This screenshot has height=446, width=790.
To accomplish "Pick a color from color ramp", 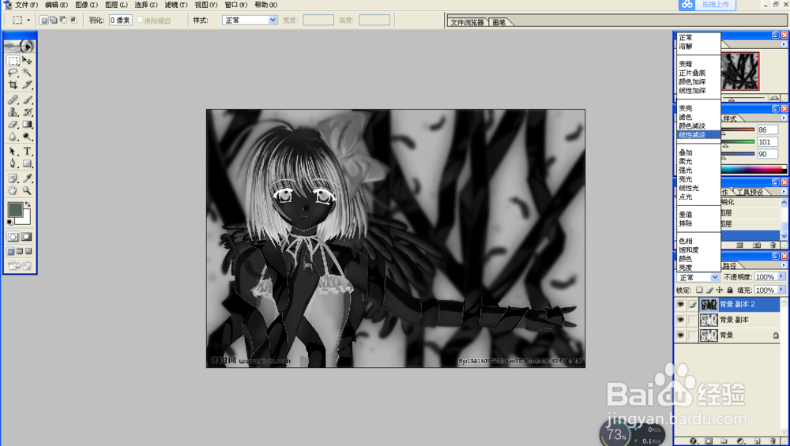I will [753, 169].
